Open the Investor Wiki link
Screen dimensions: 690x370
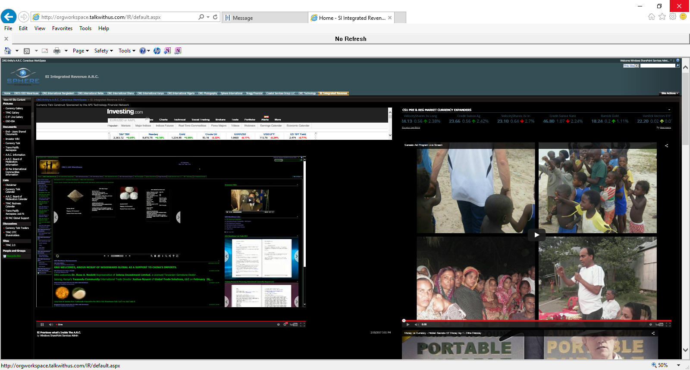point(13,139)
